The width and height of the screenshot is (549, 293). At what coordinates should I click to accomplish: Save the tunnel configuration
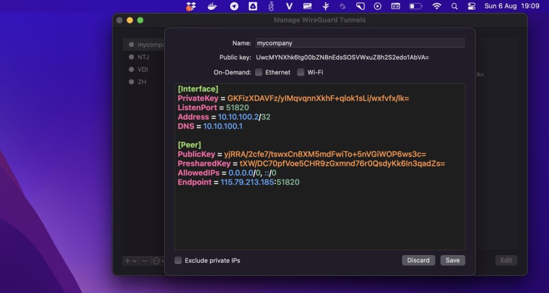(x=452, y=260)
